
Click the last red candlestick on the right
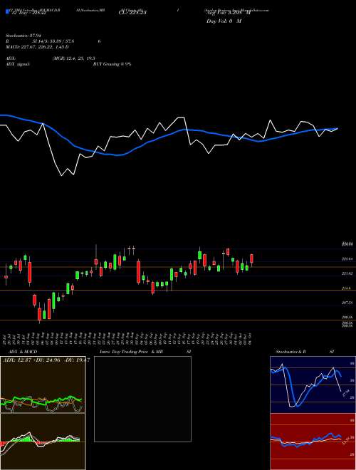[252, 259]
